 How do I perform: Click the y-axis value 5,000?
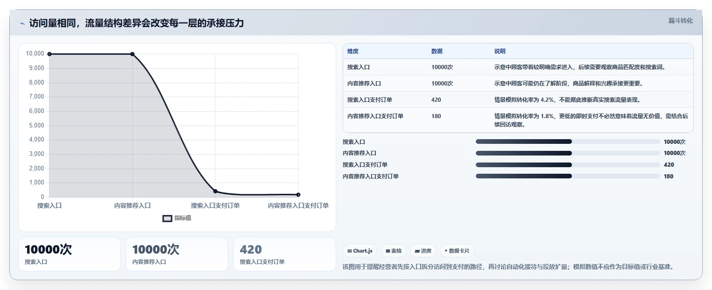pos(36,125)
